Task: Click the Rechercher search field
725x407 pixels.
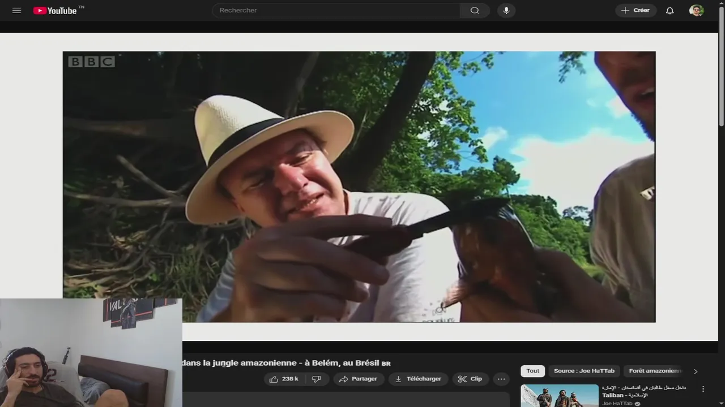Action: [x=336, y=10]
